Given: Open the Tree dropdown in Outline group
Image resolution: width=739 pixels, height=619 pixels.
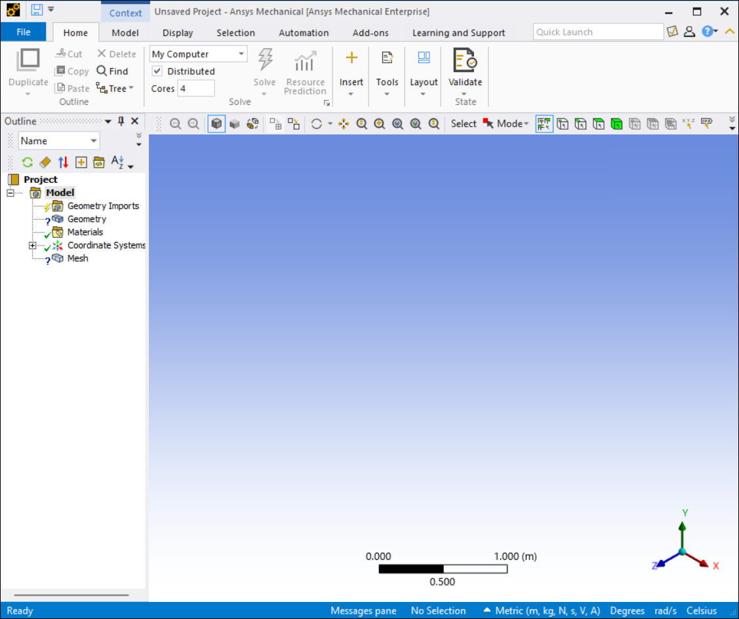Looking at the screenshot, I should 115,88.
